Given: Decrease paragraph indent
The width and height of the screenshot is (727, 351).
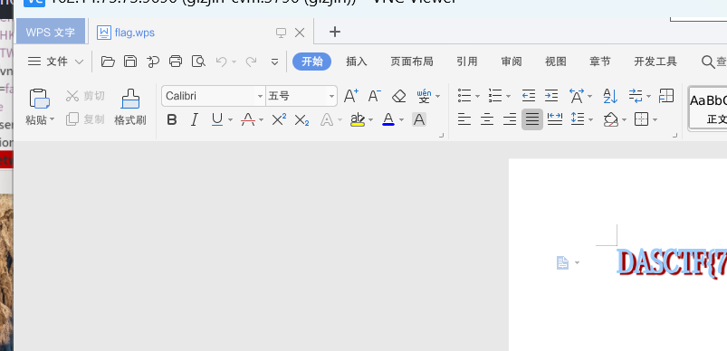Looking at the screenshot, I should (529, 96).
